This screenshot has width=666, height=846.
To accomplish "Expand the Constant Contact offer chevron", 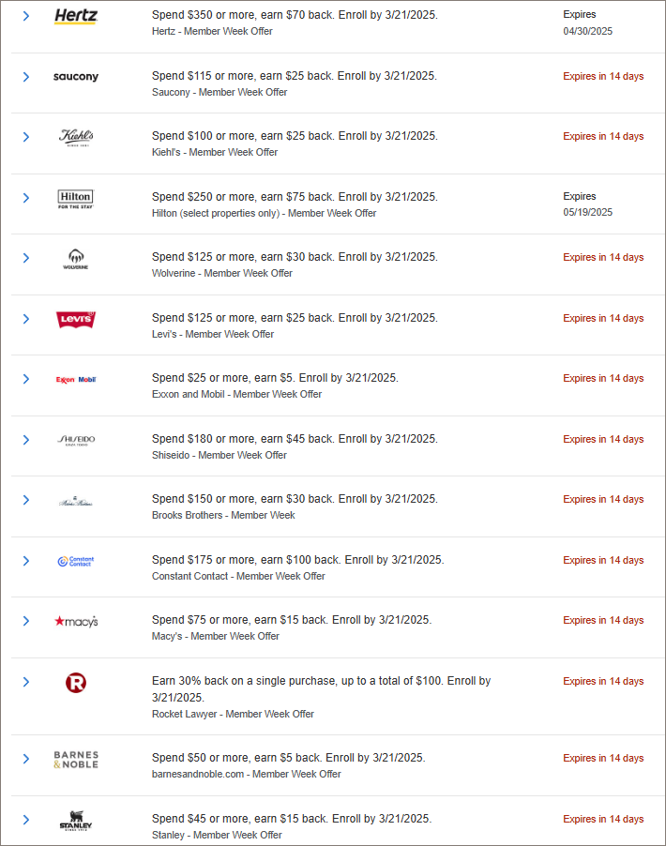I will (26, 561).
